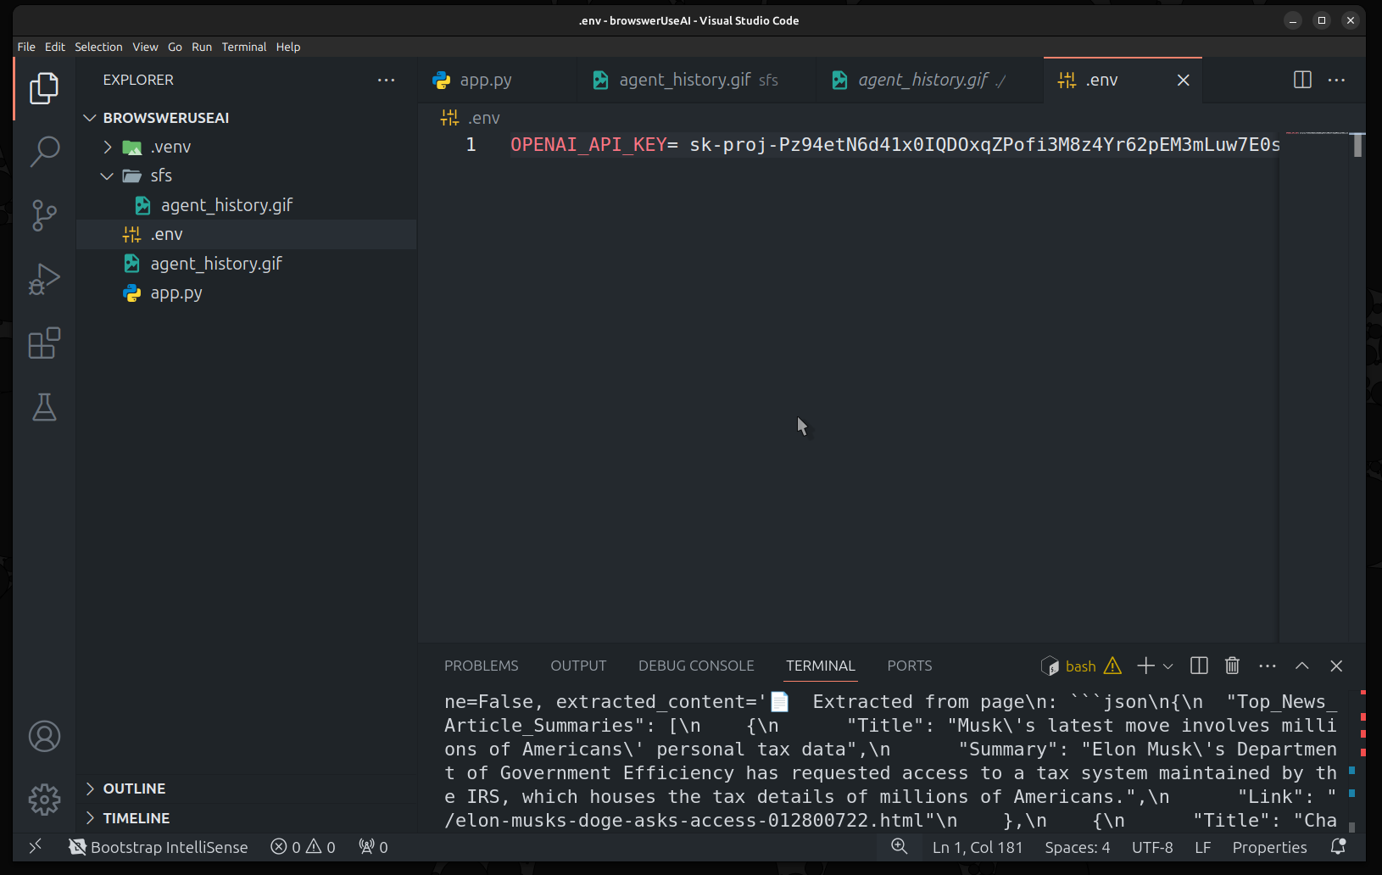1382x875 pixels.
Task: Open the File menu
Action: [x=26, y=47]
